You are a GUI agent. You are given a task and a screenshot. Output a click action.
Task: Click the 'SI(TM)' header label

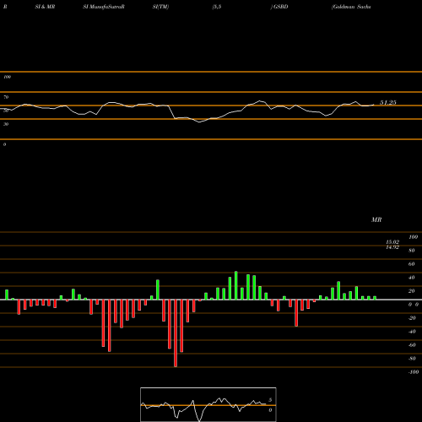pos(160,7)
